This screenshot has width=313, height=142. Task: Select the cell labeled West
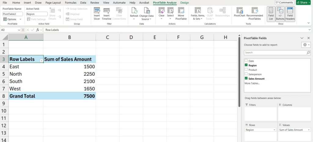26,89
